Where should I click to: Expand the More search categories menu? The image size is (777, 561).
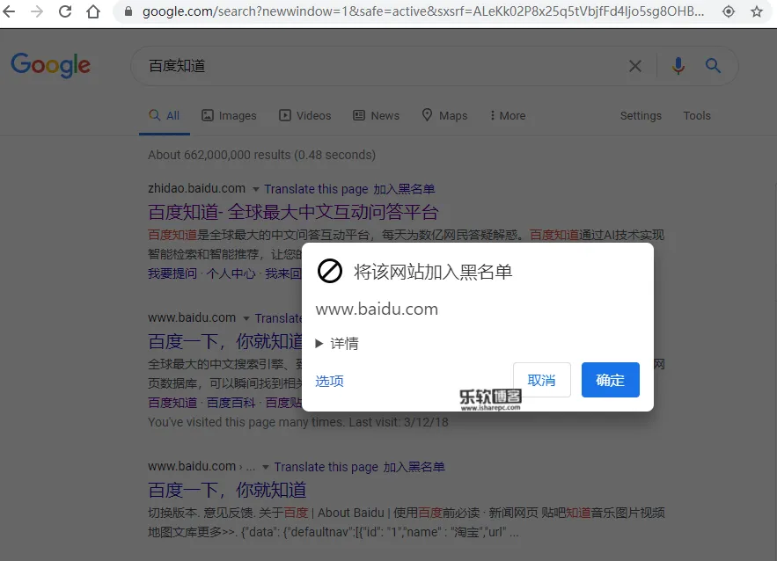click(508, 116)
